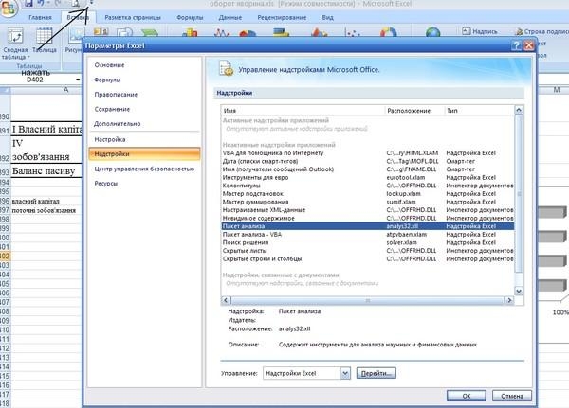The width and height of the screenshot is (569, 408).
Task: Select Основные in options sidebar
Action: 144,65
